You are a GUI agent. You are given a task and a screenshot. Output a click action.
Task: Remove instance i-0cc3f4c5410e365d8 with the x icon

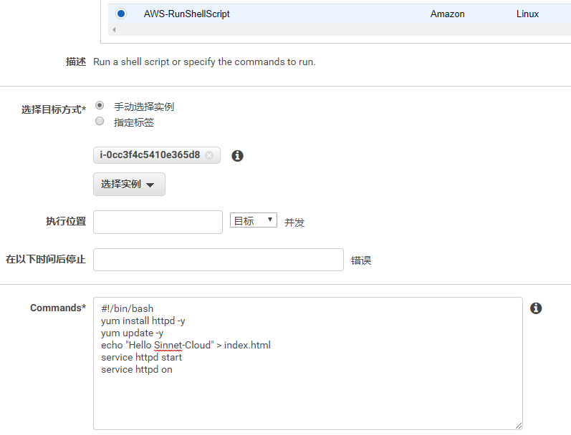209,155
